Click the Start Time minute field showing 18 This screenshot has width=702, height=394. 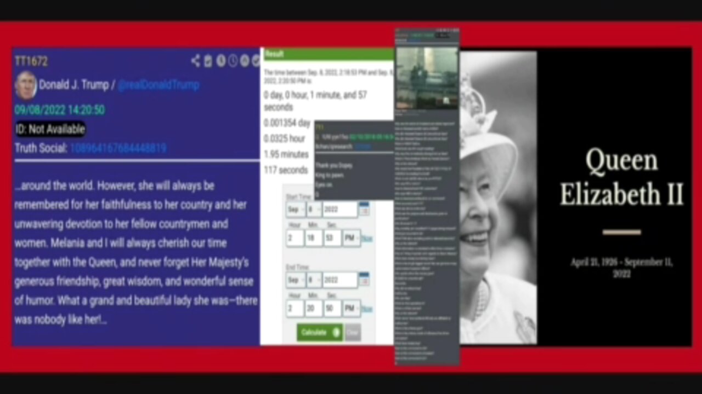[x=314, y=237]
